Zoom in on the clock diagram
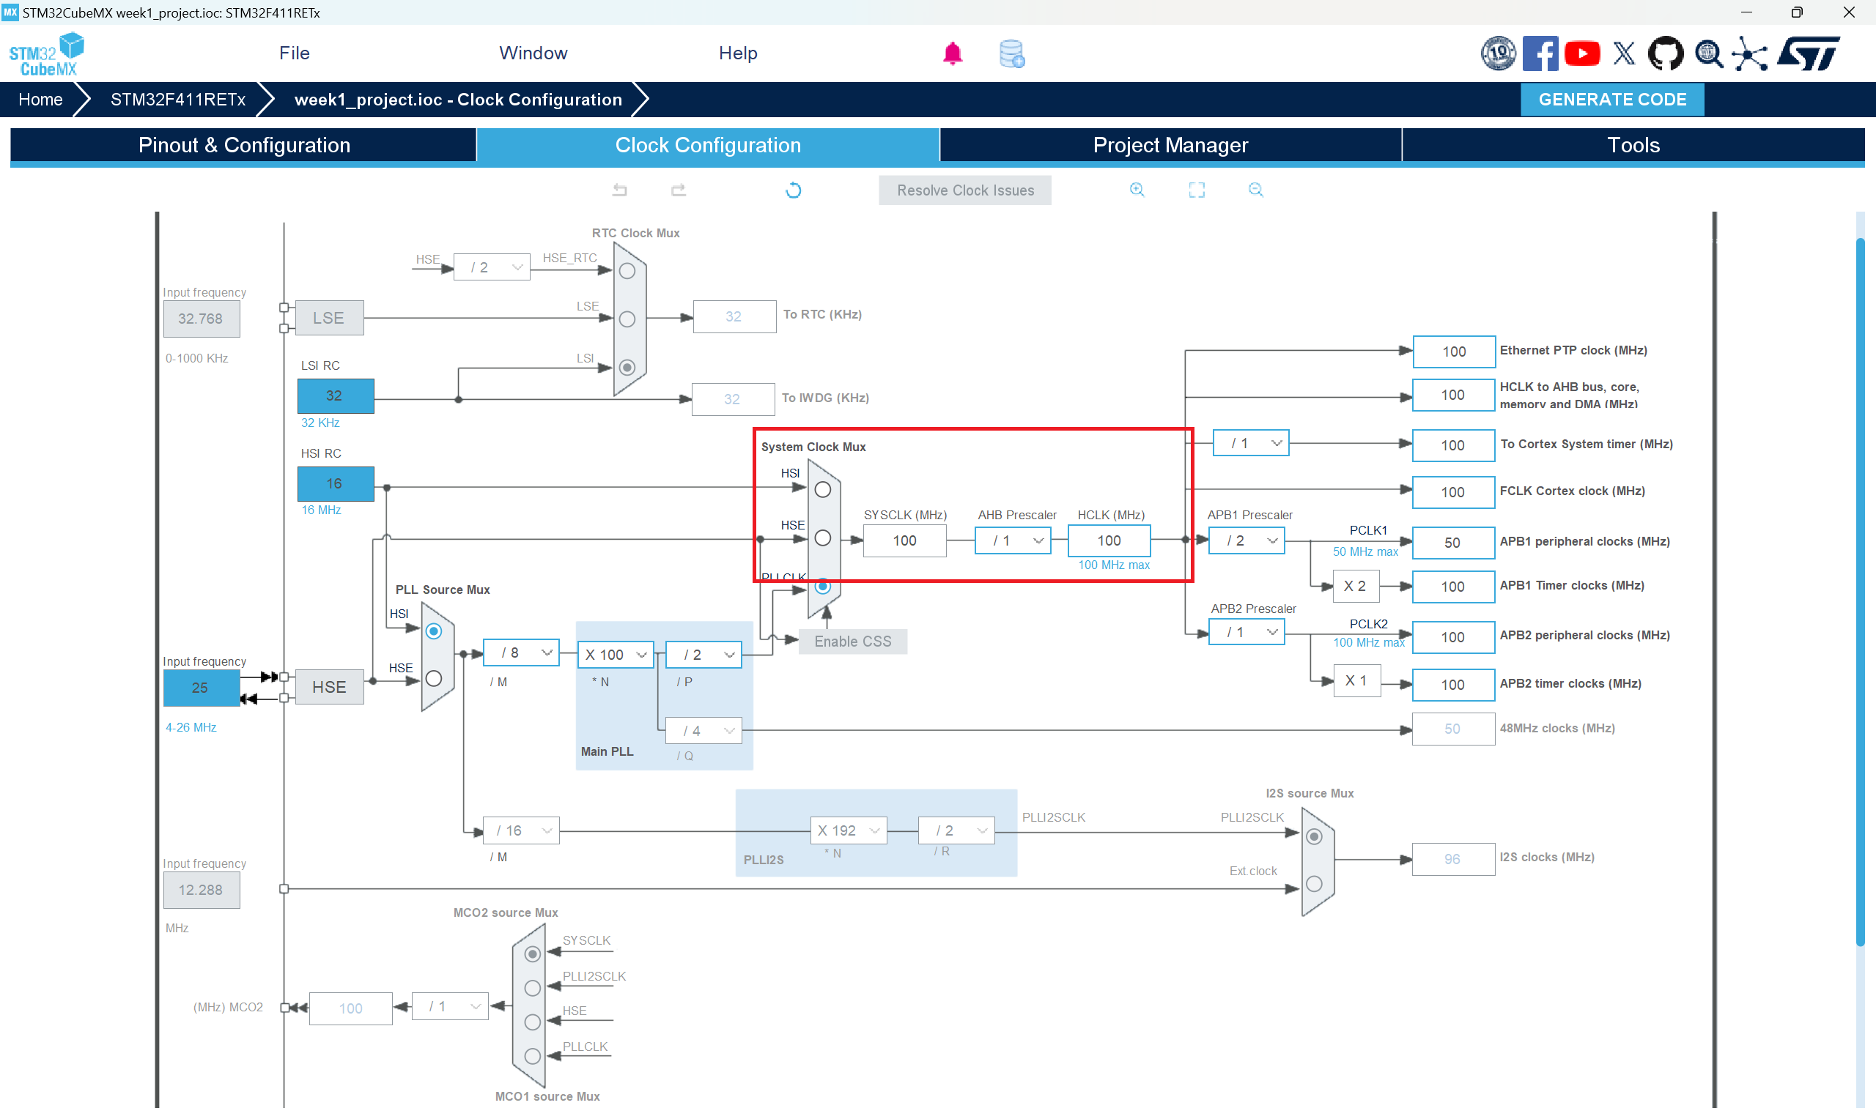Image resolution: width=1876 pixels, height=1119 pixels. tap(1137, 190)
